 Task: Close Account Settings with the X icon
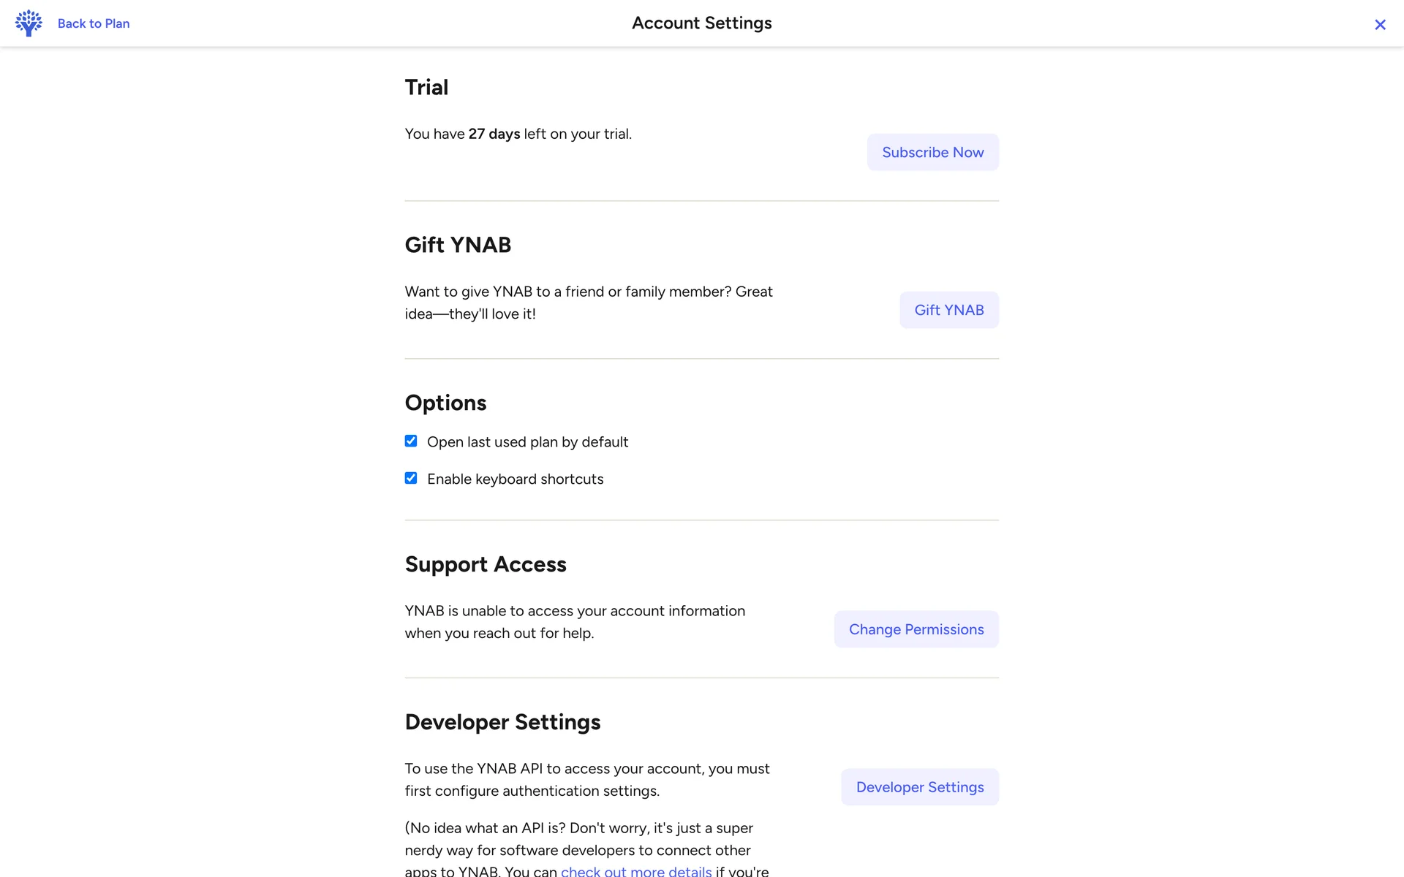[x=1380, y=25]
